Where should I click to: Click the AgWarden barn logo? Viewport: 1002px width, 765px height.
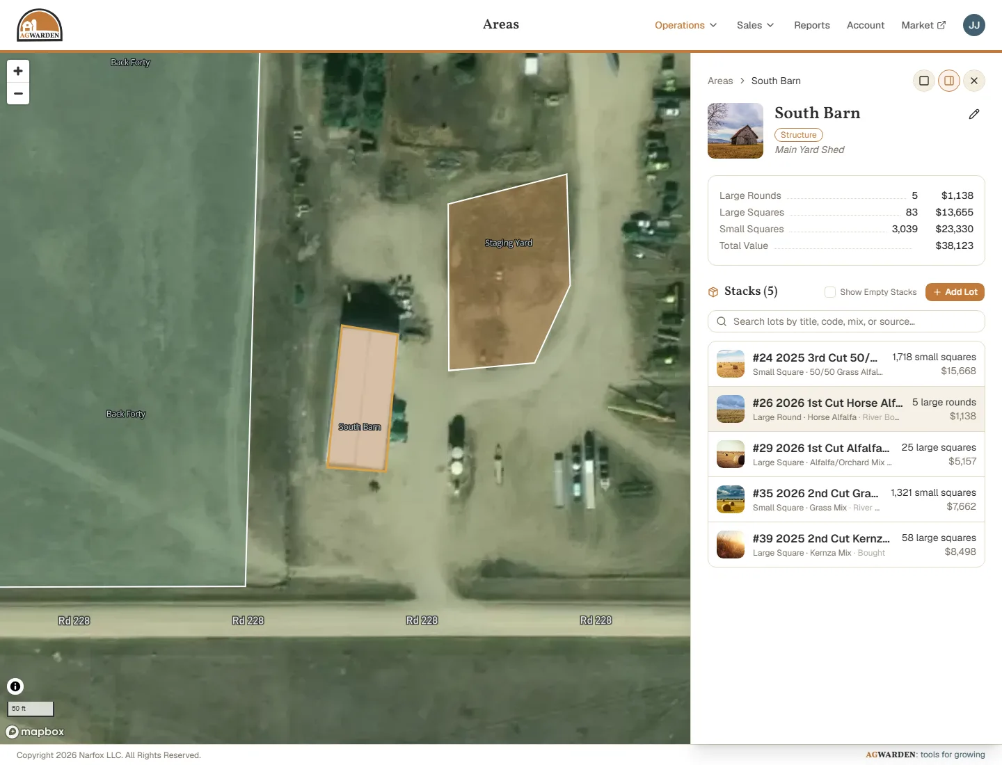point(40,25)
